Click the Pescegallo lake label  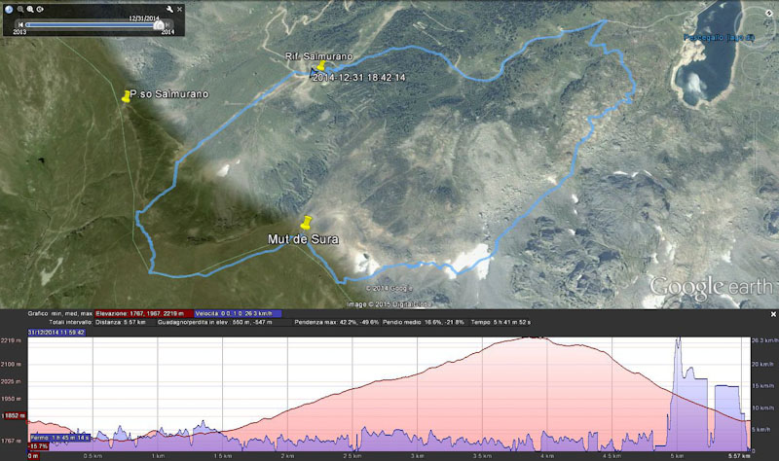pyautogui.click(x=719, y=38)
